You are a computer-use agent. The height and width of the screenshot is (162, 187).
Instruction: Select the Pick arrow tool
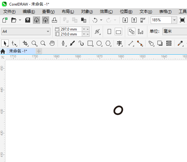(x=5, y=43)
